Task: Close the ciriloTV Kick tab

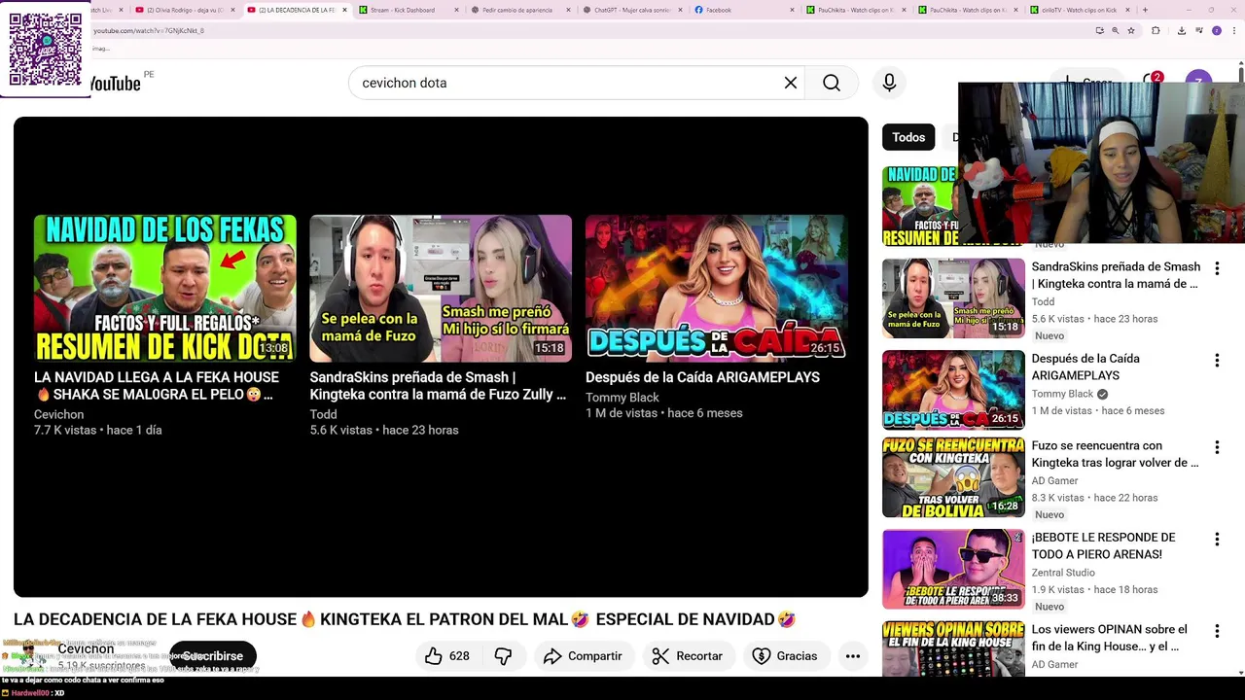Action: pyautogui.click(x=1127, y=10)
